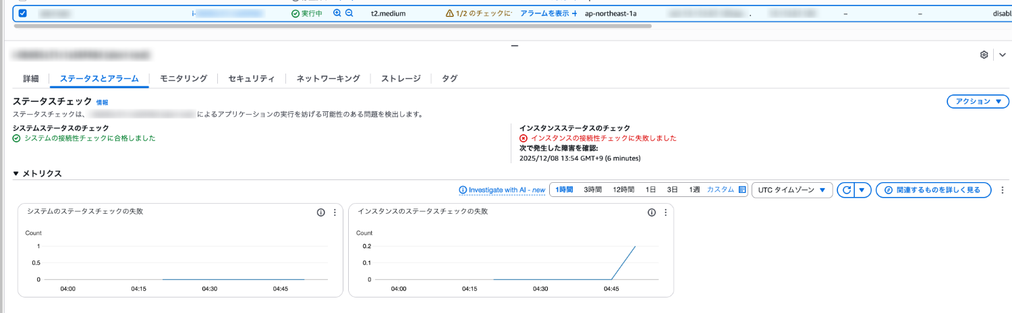Open the アクション dropdown menu
1012x313 pixels.
pos(978,101)
